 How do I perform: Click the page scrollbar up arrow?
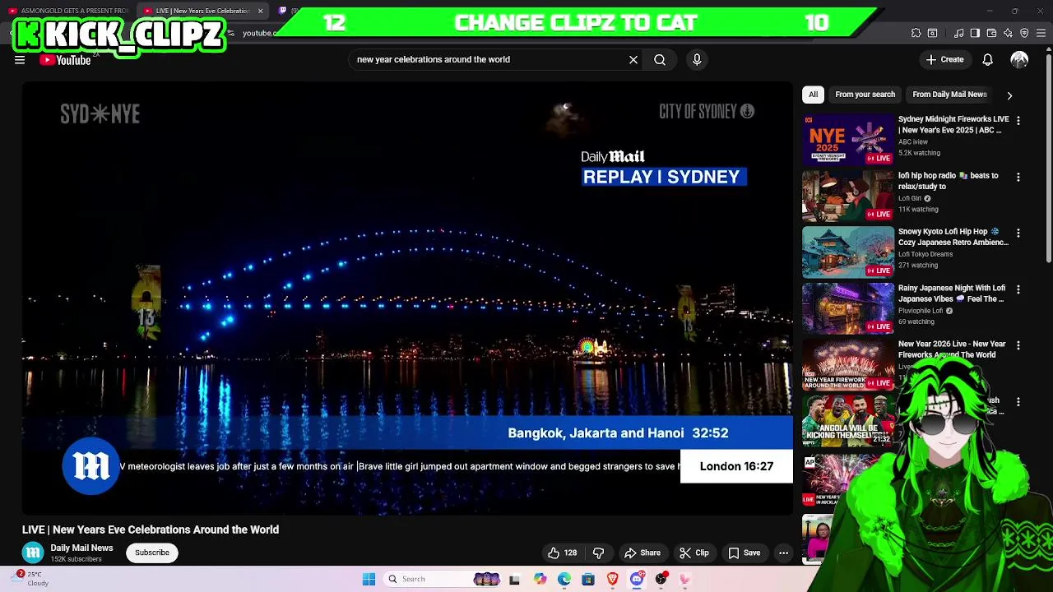[1048, 51]
